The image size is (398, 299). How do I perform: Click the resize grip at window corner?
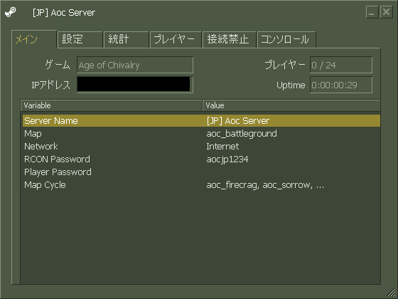pyautogui.click(x=392, y=293)
